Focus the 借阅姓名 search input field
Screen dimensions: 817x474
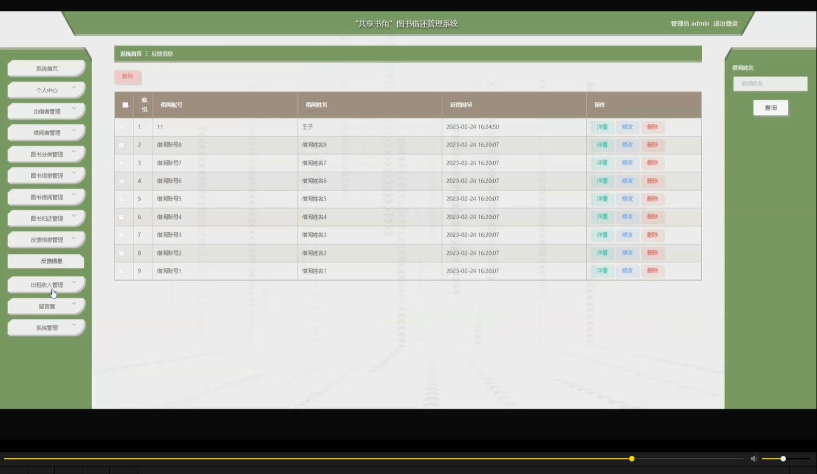(x=770, y=83)
